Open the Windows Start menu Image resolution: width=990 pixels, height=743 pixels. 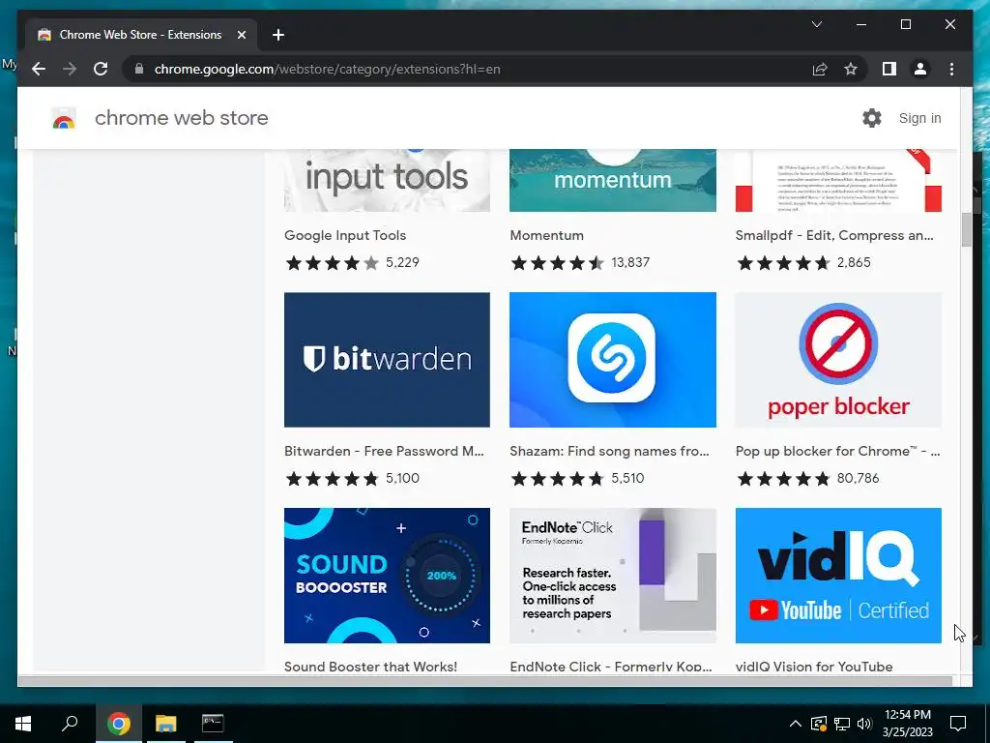[x=23, y=724]
